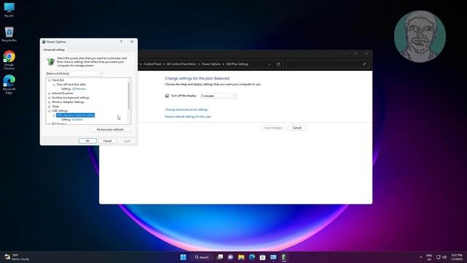The width and height of the screenshot is (467, 263).
Task: Open network and volume quick settings
Action: coord(441,257)
